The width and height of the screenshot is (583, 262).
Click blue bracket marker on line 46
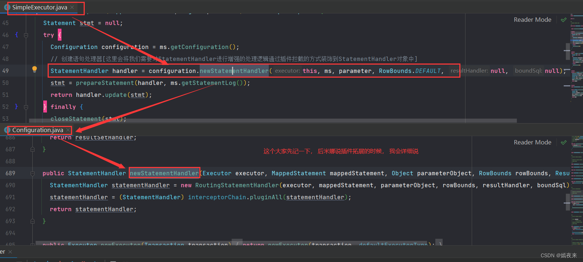(16, 35)
